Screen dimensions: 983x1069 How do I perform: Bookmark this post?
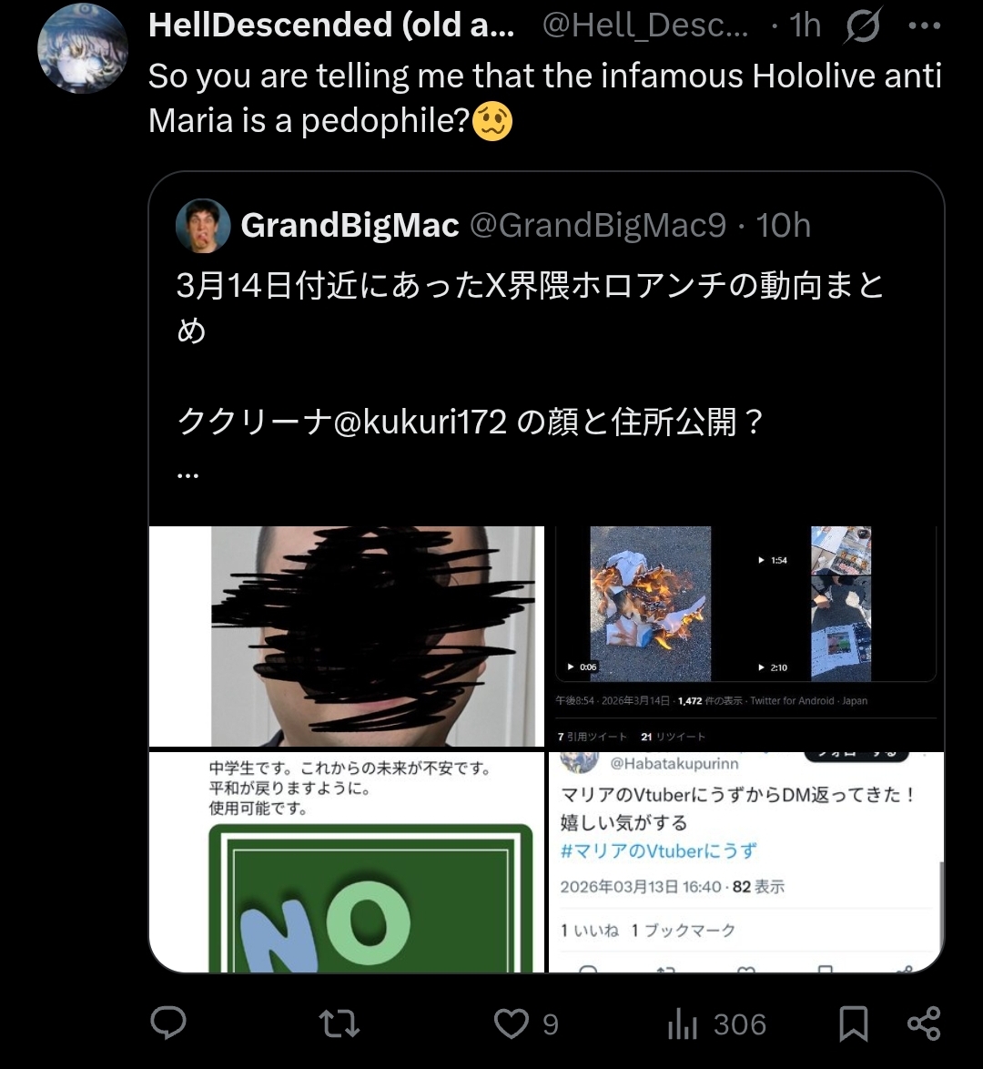(854, 1024)
